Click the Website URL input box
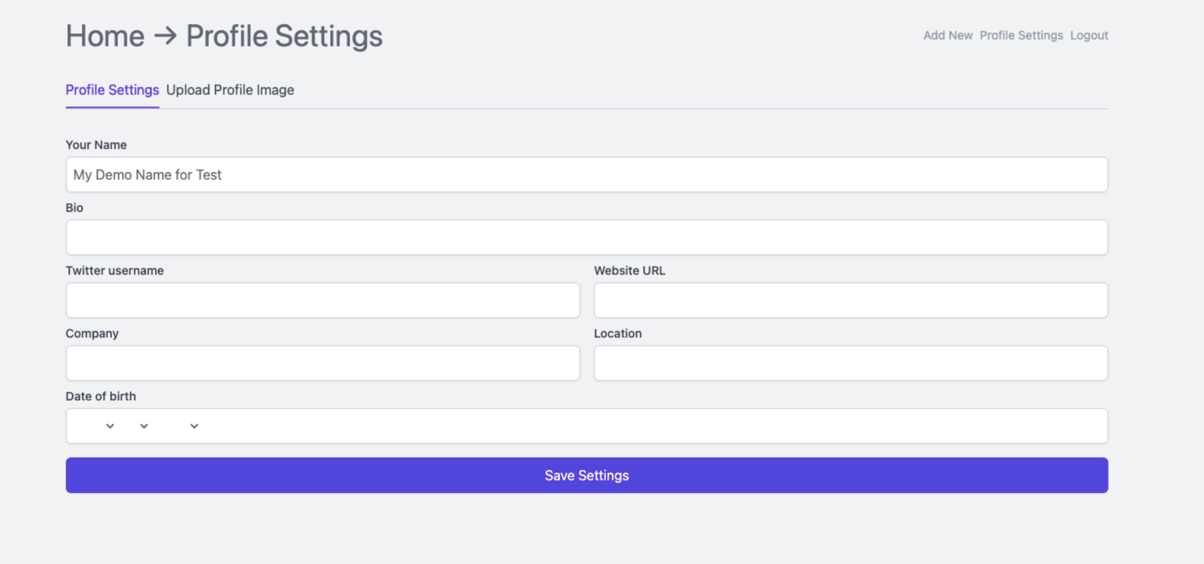Image resolution: width=1204 pixels, height=564 pixels. coord(850,300)
